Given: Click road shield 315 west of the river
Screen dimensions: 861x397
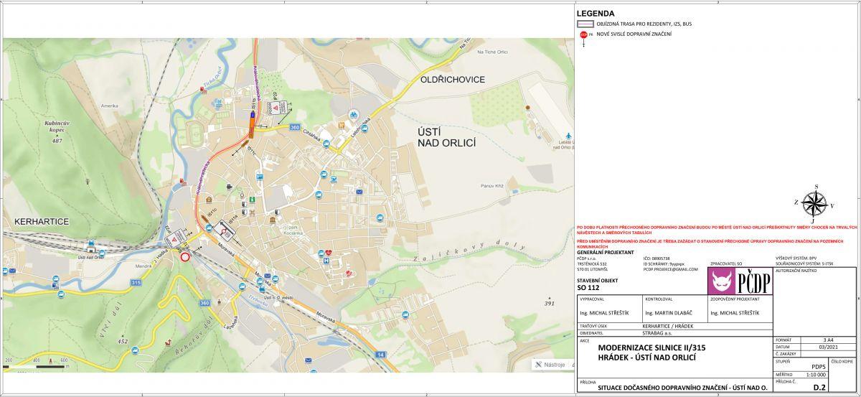Looking at the screenshot, I should [136, 283].
